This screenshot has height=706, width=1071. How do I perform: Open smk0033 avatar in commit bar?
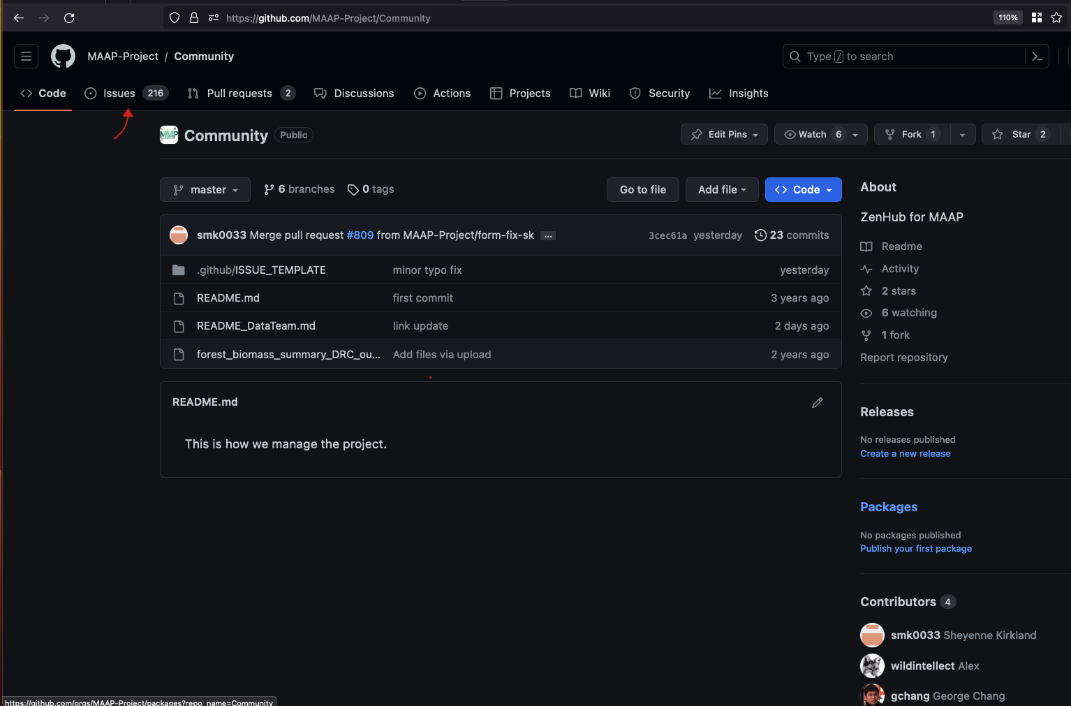(179, 235)
